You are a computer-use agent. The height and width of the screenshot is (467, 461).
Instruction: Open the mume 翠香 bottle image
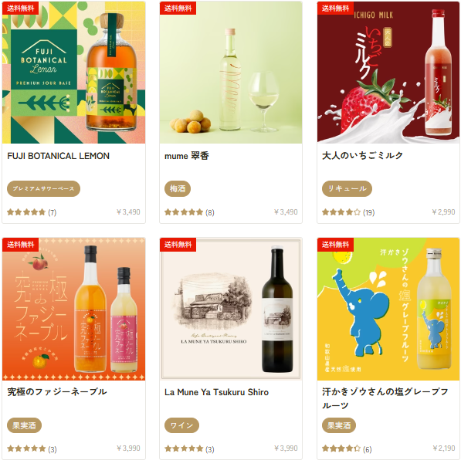coord(231,73)
